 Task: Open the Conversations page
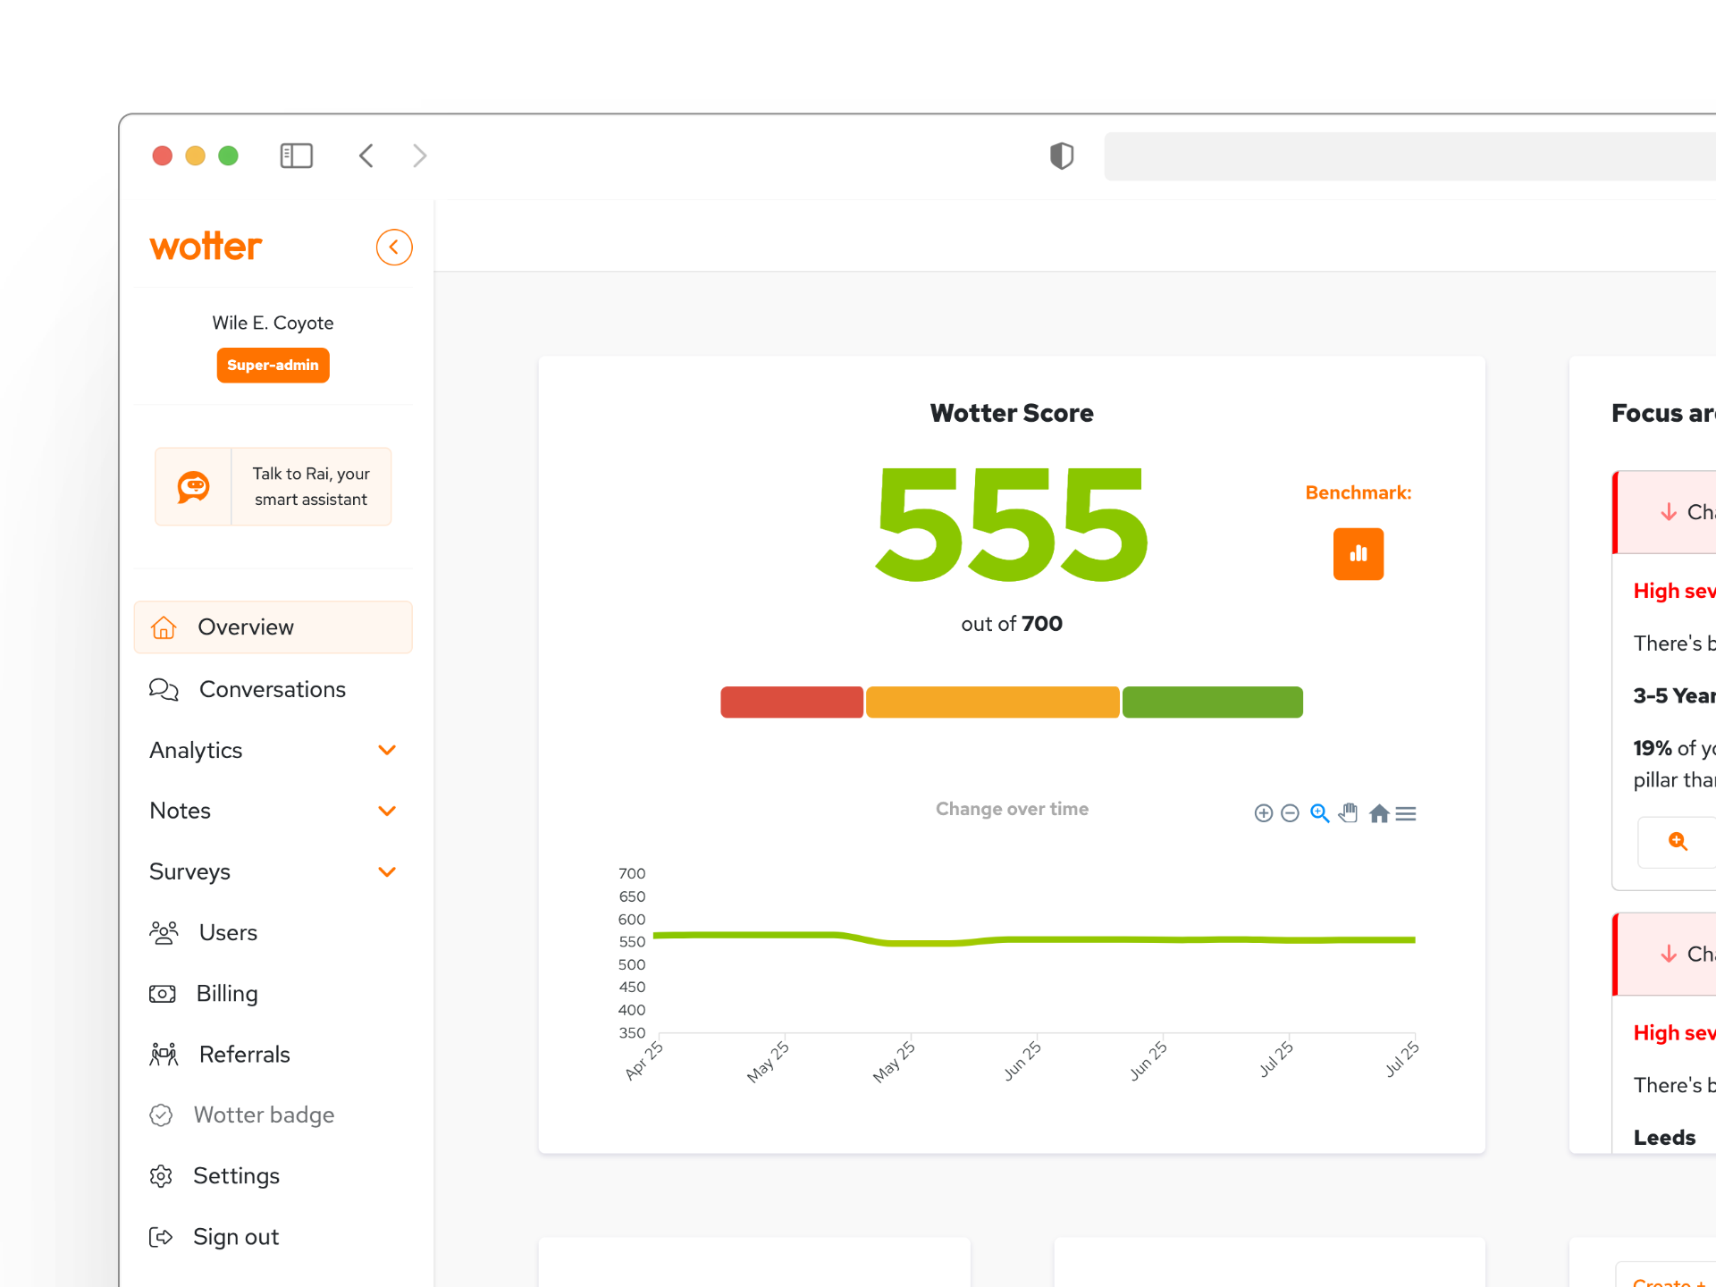point(273,689)
